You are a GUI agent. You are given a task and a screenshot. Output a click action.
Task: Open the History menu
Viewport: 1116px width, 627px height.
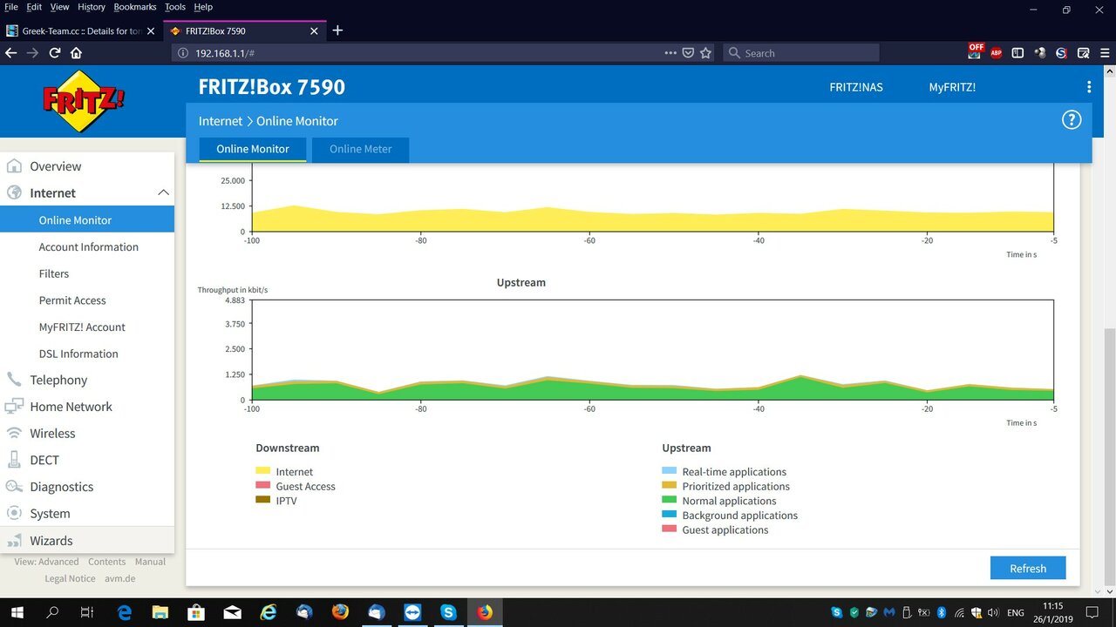(x=92, y=7)
